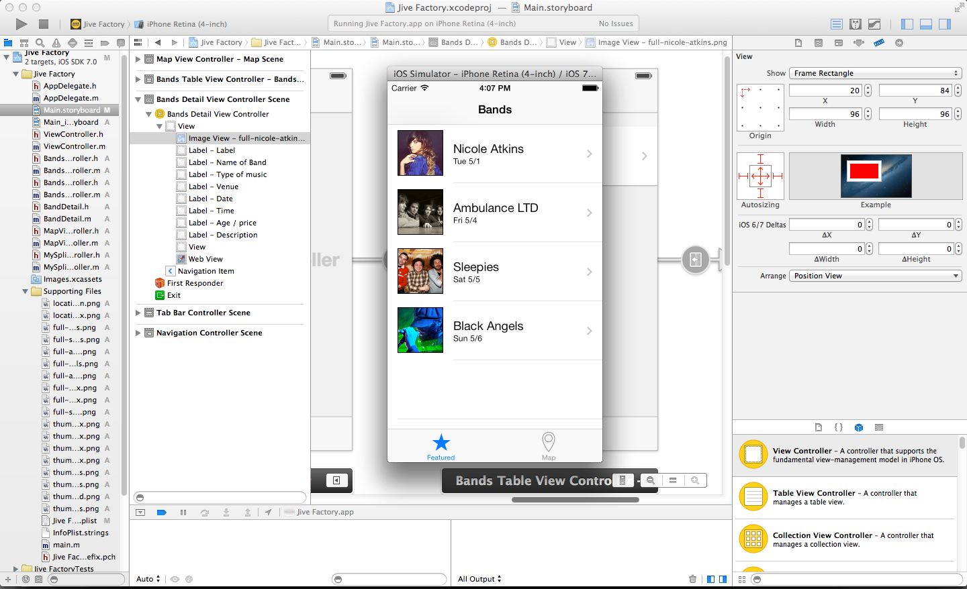Image resolution: width=967 pixels, height=589 pixels.
Task: Expand the Bands Table View Controller scene
Action: 138,79
